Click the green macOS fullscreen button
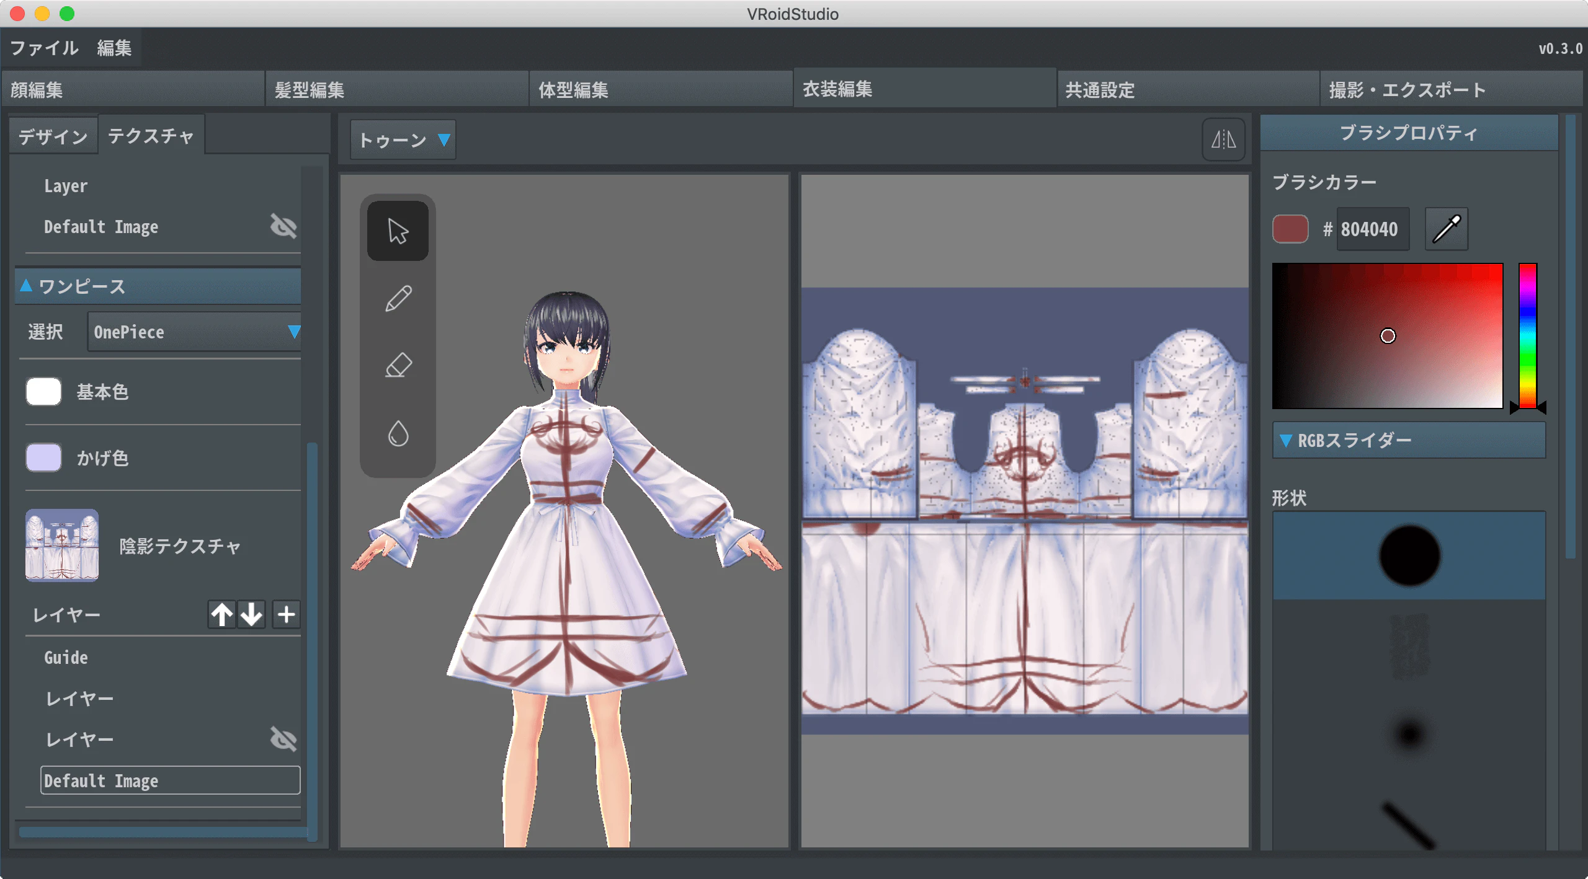The image size is (1588, 879). pos(67,13)
